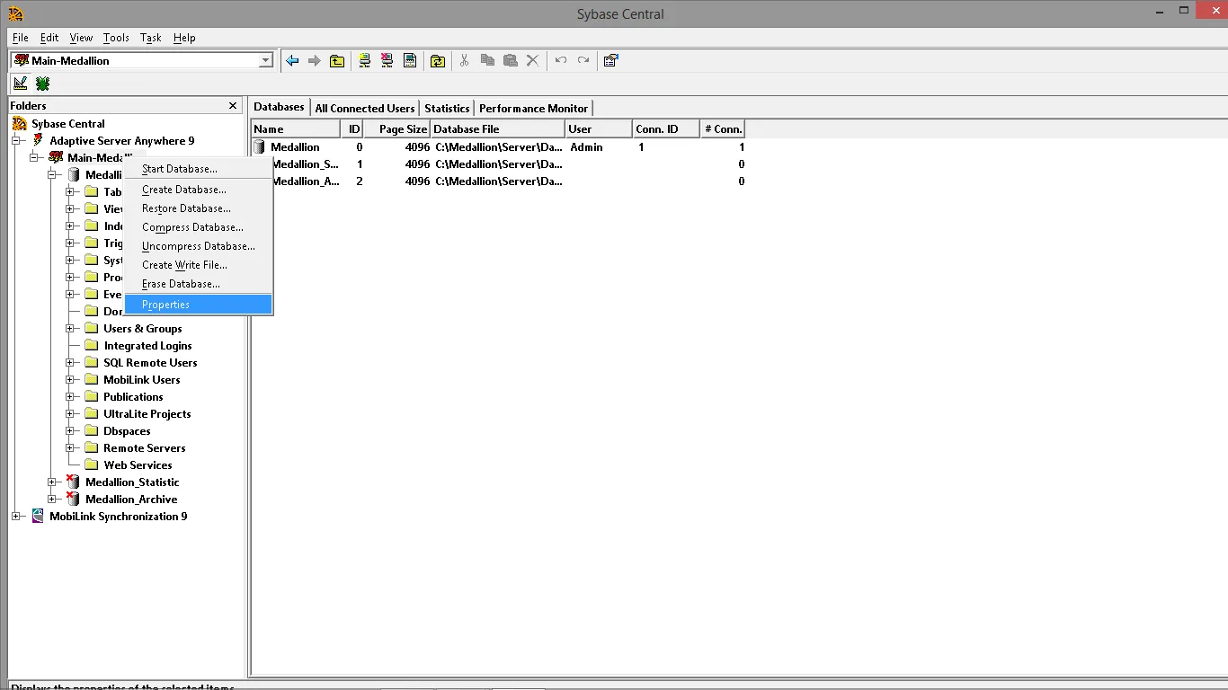
Task: Expand the Medallion_Archive database node
Action: 52,500
